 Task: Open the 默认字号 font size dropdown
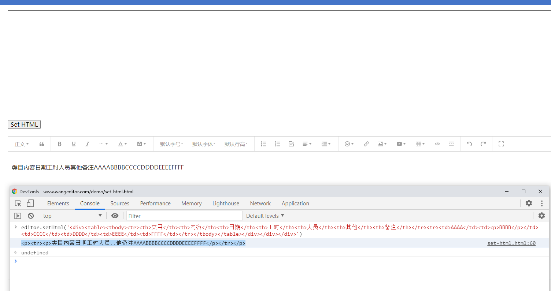point(171,143)
